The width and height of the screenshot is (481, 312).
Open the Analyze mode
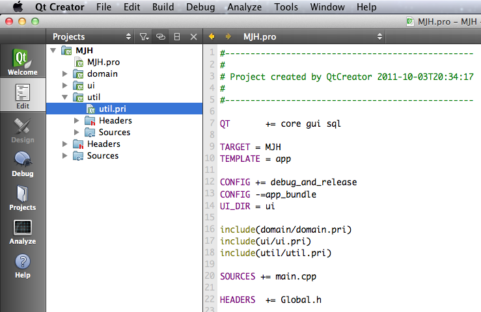[x=22, y=231]
